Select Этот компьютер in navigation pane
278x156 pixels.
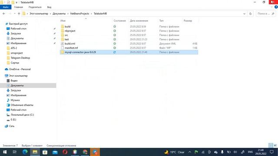tap(18, 76)
